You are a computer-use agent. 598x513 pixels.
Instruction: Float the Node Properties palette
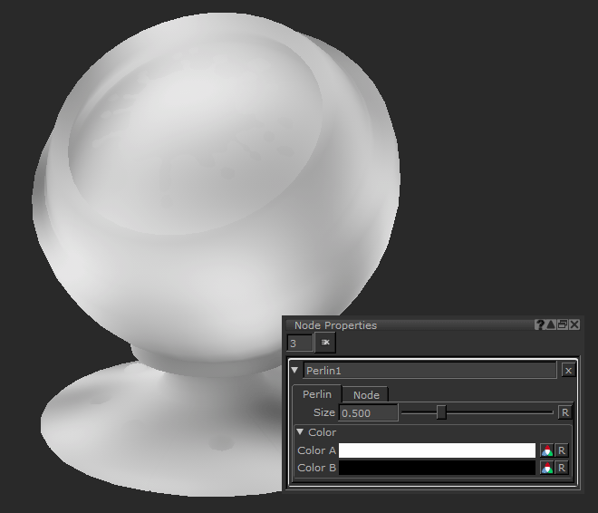tap(563, 324)
